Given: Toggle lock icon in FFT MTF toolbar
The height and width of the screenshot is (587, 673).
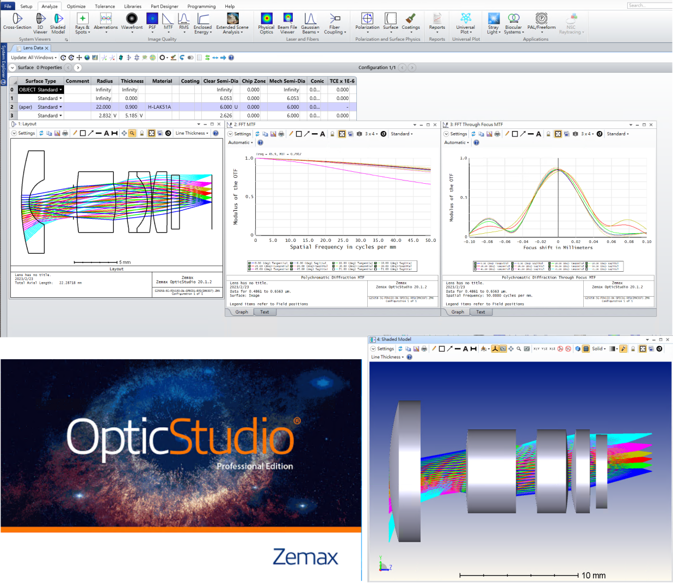Looking at the screenshot, I should (x=332, y=134).
